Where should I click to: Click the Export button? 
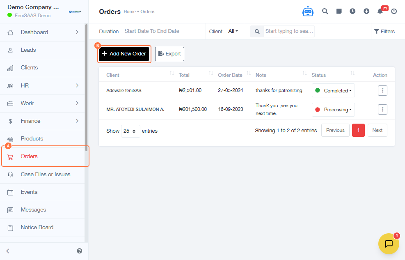[169, 54]
